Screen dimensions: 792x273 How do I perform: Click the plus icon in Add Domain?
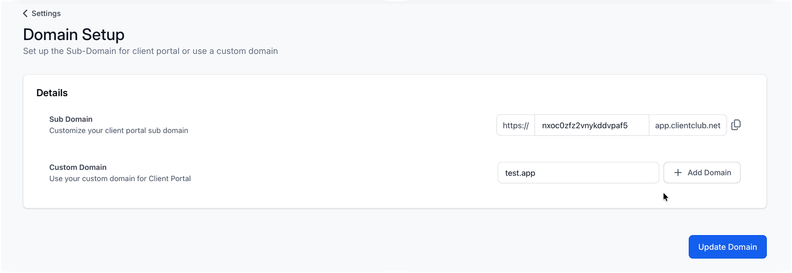click(677, 173)
